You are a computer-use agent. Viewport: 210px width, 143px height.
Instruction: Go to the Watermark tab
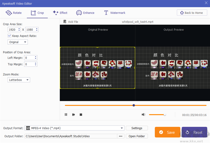point(115,13)
